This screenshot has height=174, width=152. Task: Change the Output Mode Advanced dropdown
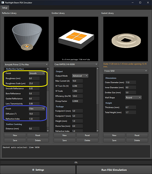(x=80, y=76)
